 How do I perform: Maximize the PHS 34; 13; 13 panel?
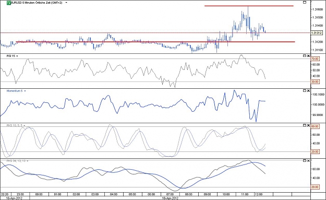[305, 161]
